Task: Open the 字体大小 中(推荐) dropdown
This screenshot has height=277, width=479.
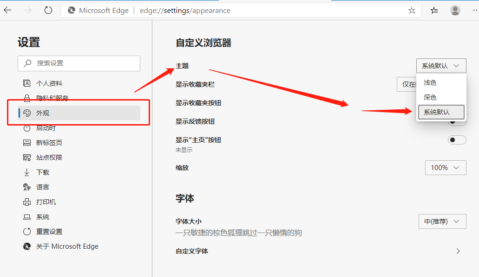Action: (442, 221)
